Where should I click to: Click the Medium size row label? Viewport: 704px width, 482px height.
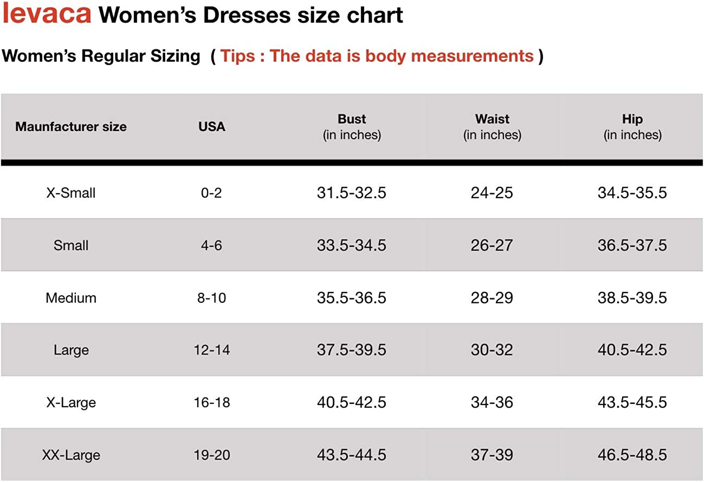71,298
